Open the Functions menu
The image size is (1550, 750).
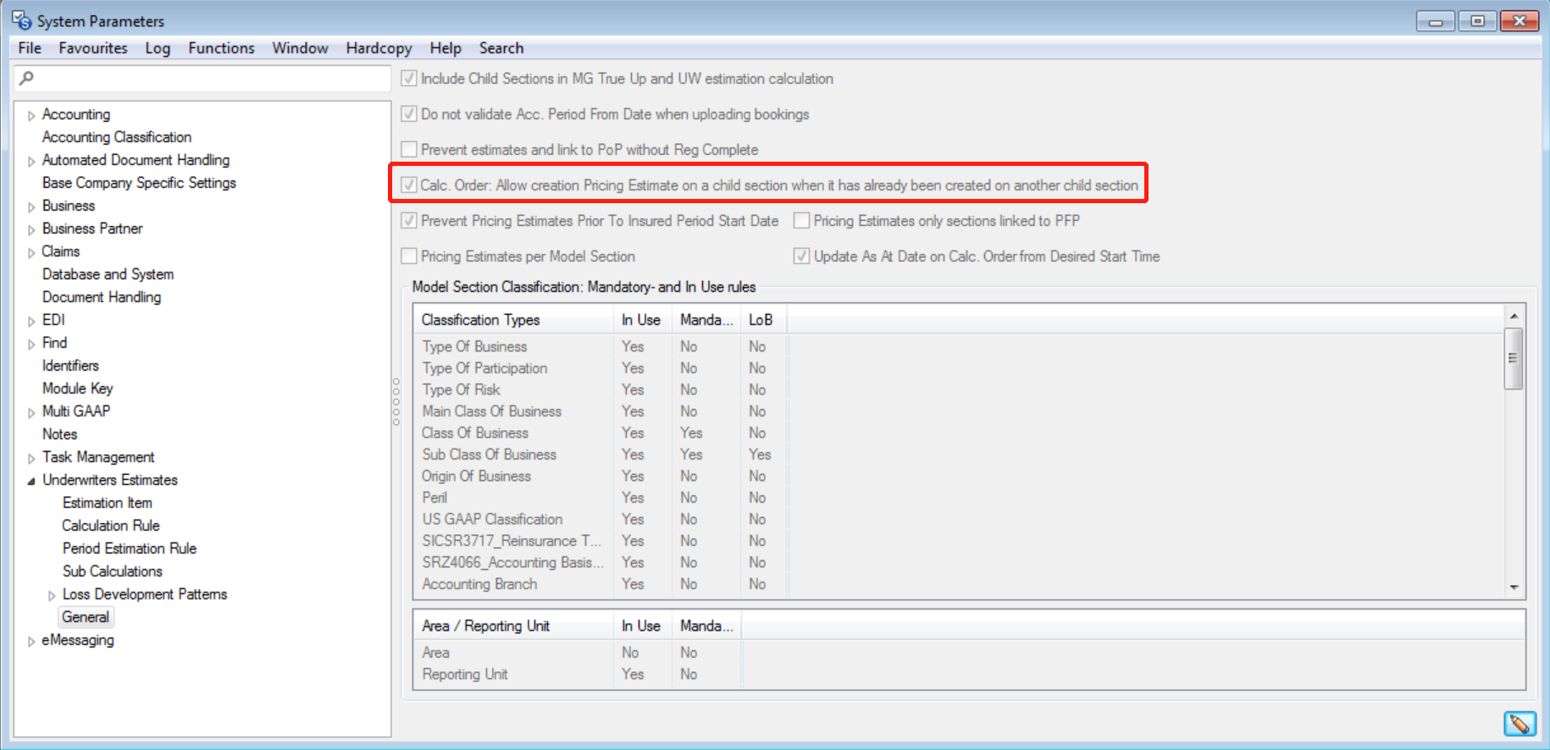coord(221,48)
